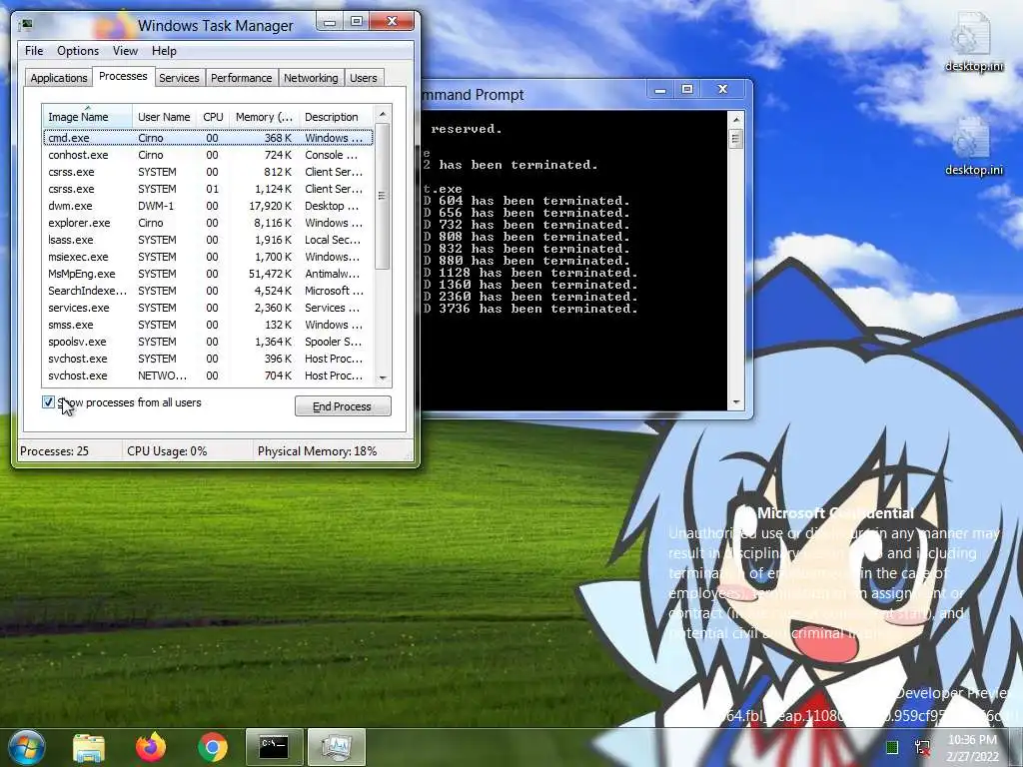Viewport: 1023px width, 767px height.
Task: Select the smss.exe process row
Action: [208, 325]
